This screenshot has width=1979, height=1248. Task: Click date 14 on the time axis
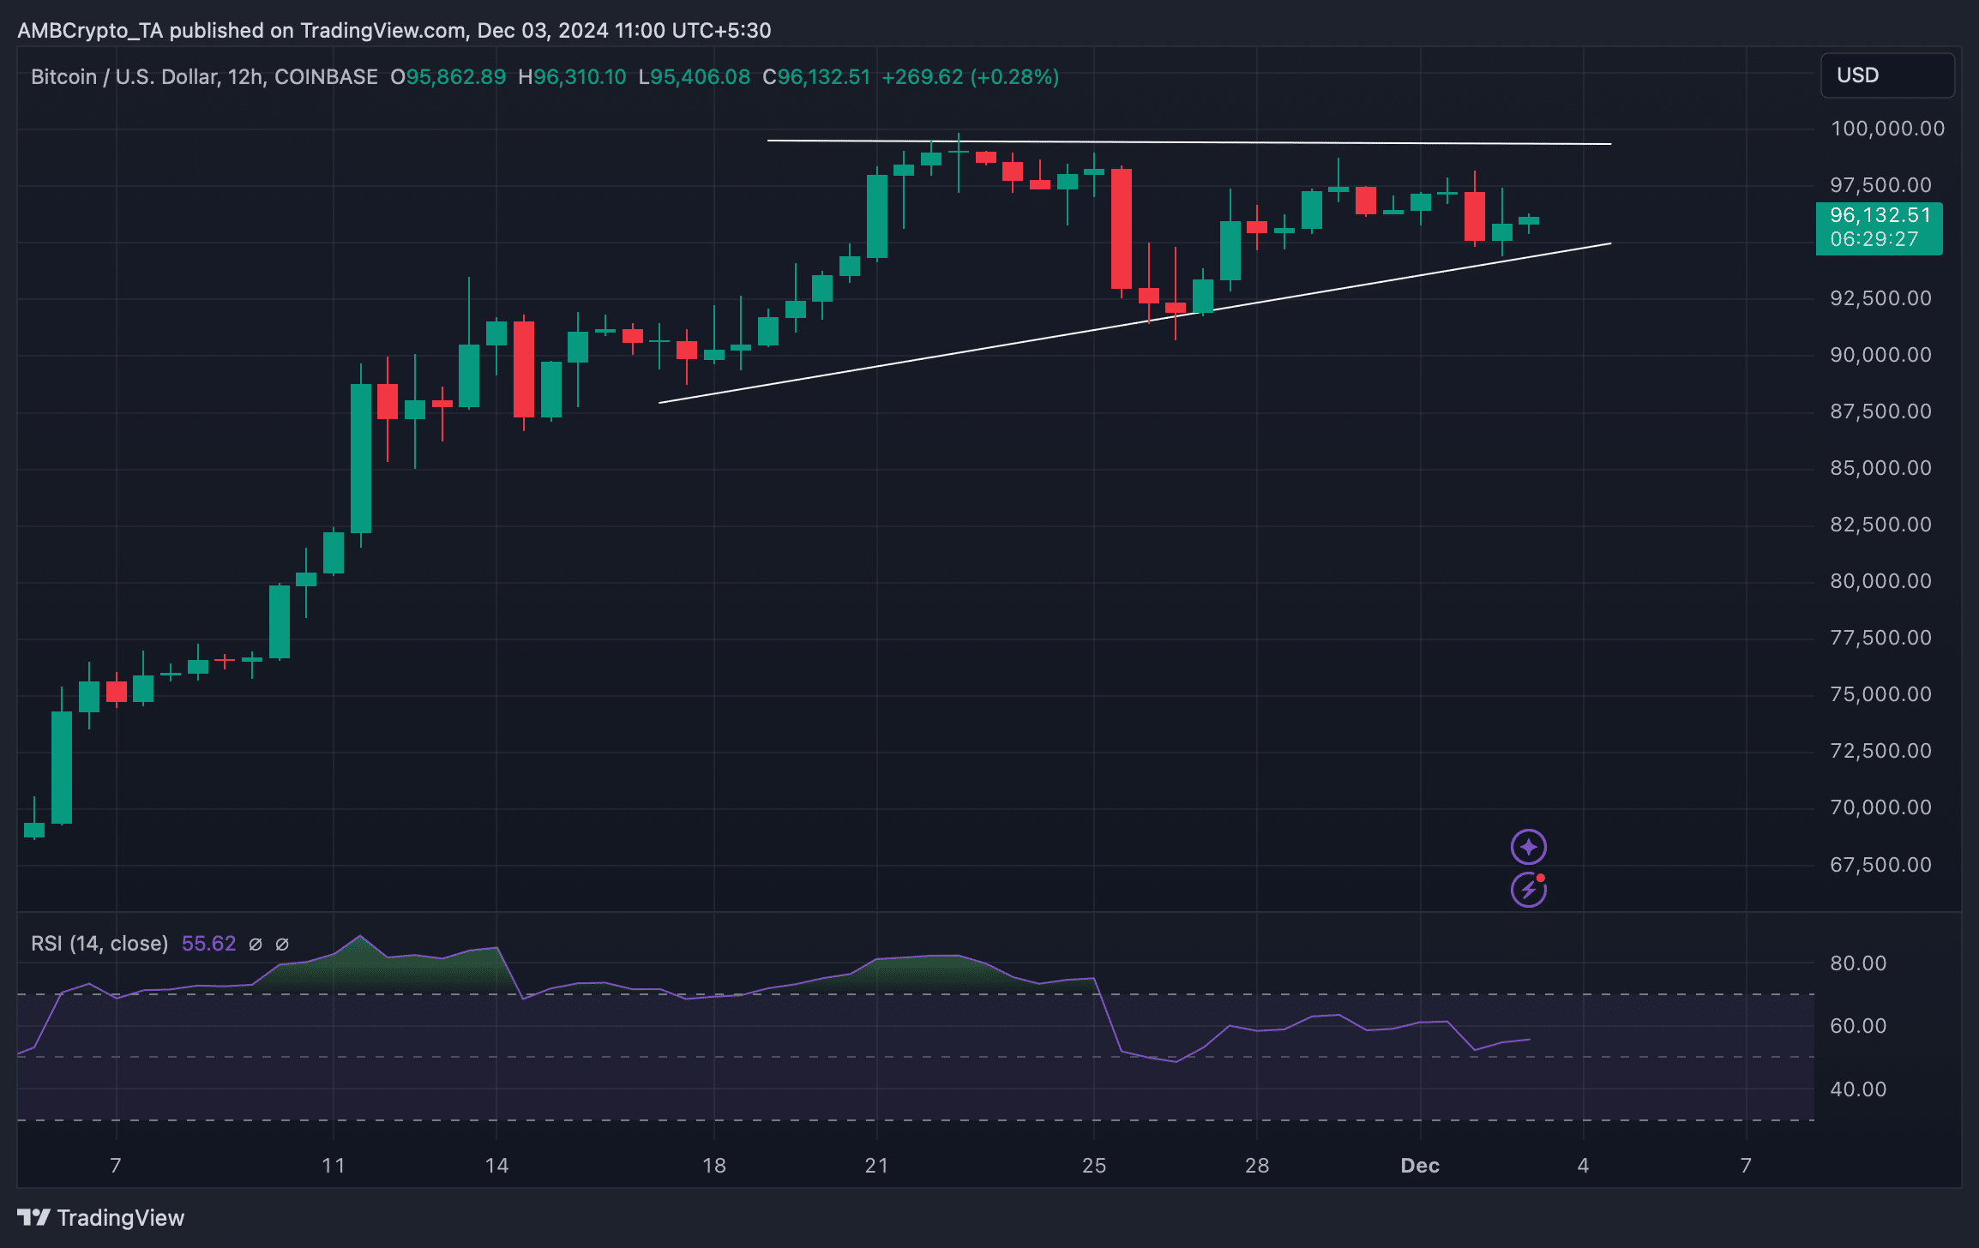tap(496, 1166)
